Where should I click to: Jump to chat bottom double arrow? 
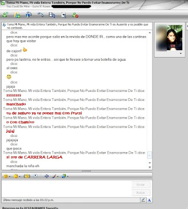(150, 167)
